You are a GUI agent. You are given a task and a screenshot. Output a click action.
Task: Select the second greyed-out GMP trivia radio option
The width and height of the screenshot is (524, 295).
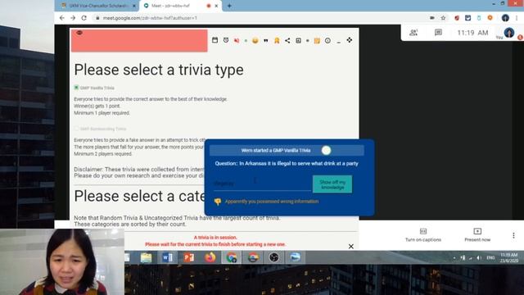click(x=76, y=129)
